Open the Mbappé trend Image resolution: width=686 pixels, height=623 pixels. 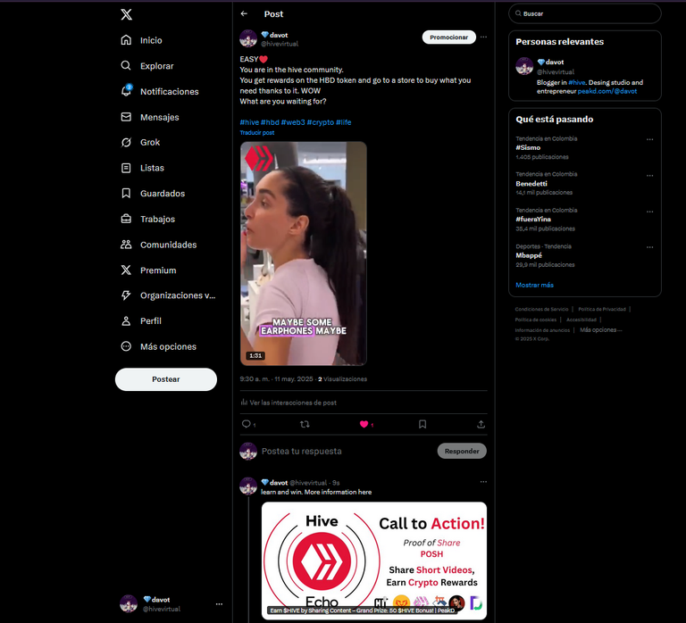(x=585, y=256)
